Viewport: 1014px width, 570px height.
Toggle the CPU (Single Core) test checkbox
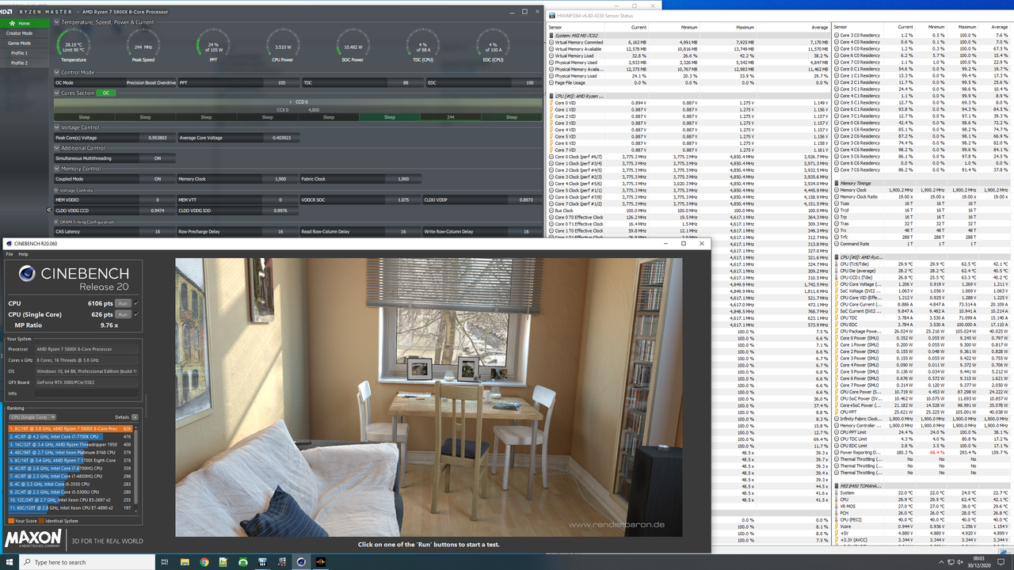[x=136, y=314]
